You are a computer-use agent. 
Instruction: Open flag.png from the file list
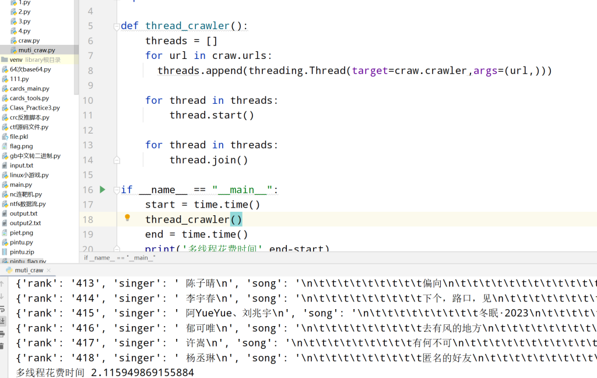(21, 146)
